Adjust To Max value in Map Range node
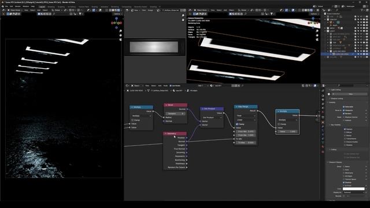This screenshot has height=208, width=370. [x=246, y=143]
